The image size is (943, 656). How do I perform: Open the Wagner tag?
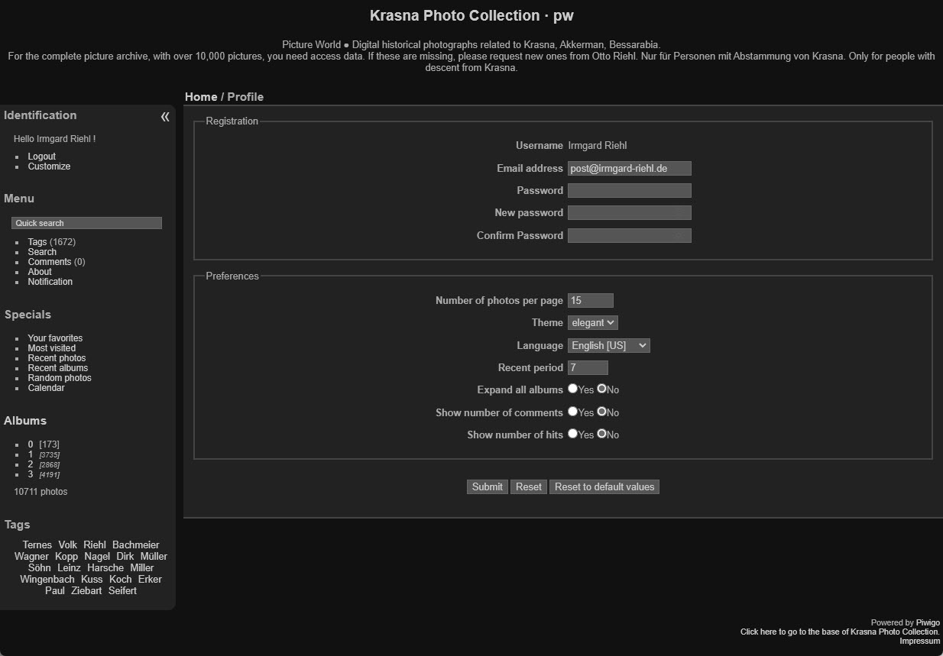tap(31, 556)
